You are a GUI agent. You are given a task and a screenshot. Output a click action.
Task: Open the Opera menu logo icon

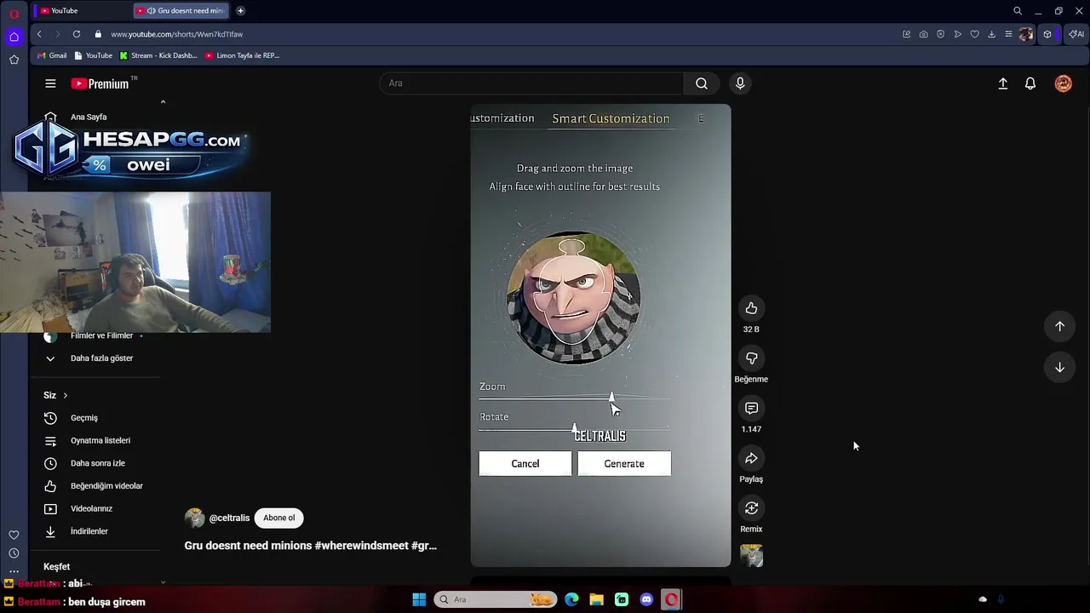pyautogui.click(x=14, y=12)
